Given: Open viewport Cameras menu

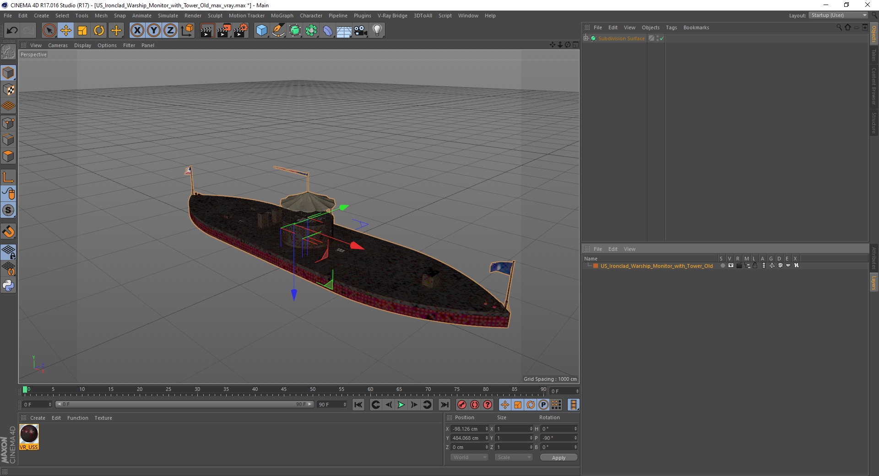Looking at the screenshot, I should [x=58, y=45].
